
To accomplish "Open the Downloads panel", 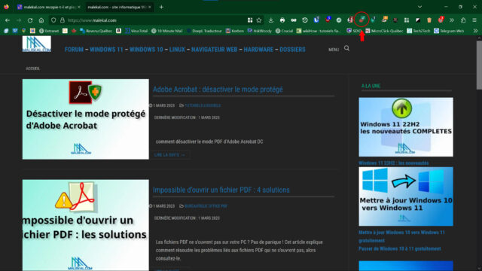I will point(271,20).
